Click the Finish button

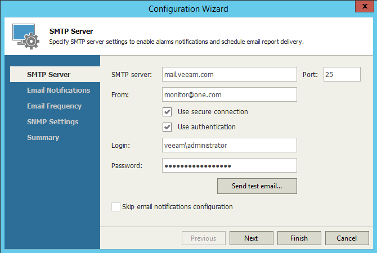tap(299, 238)
